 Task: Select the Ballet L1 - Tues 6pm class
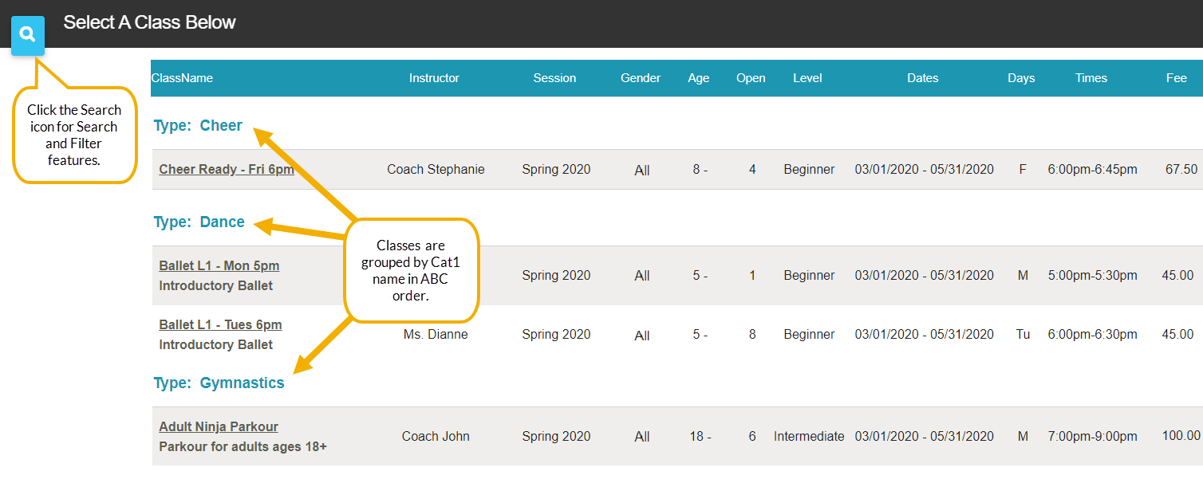220,324
